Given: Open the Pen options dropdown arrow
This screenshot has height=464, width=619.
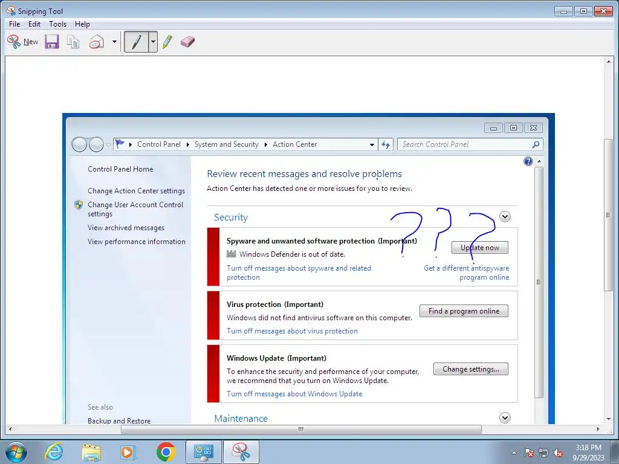Looking at the screenshot, I should coord(153,42).
